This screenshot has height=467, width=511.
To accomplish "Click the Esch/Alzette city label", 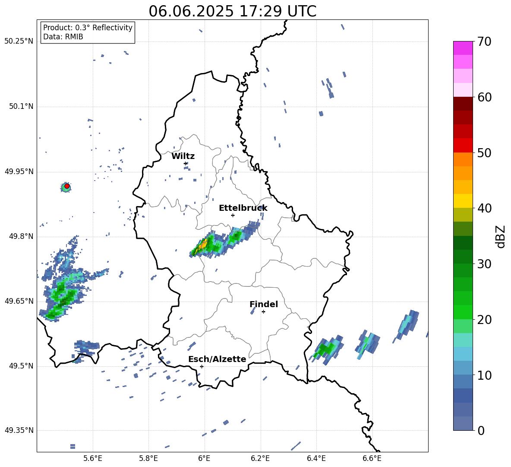I will (x=217, y=359).
